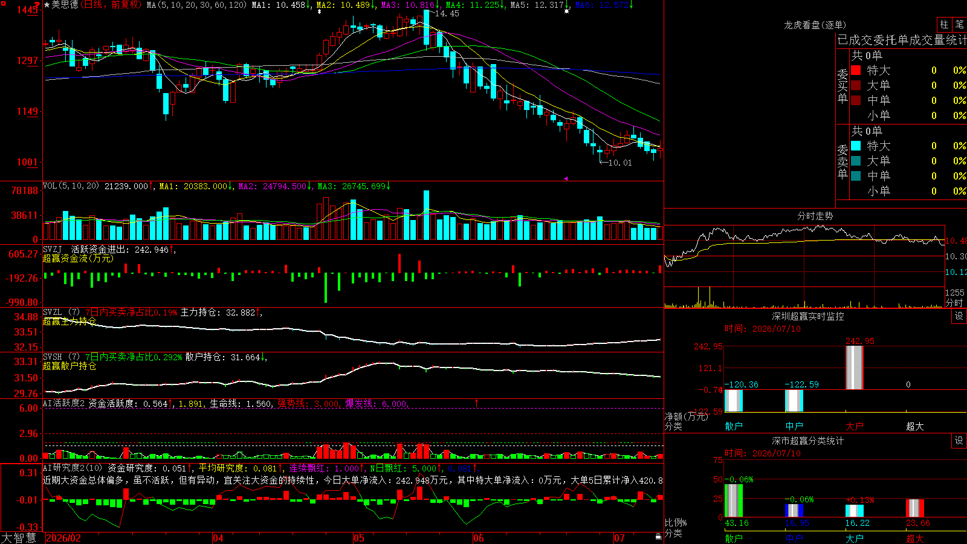The height and width of the screenshot is (544, 967).
Task: Click the 大户 242.95 bar in 实时监控 chart
Action: [x=854, y=368]
